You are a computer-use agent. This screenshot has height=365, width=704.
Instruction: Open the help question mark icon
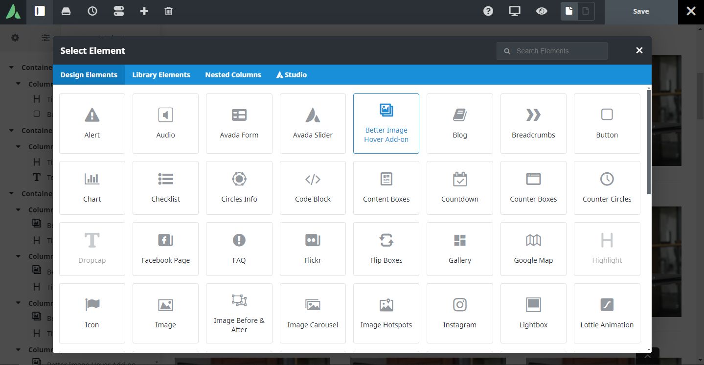(488, 11)
